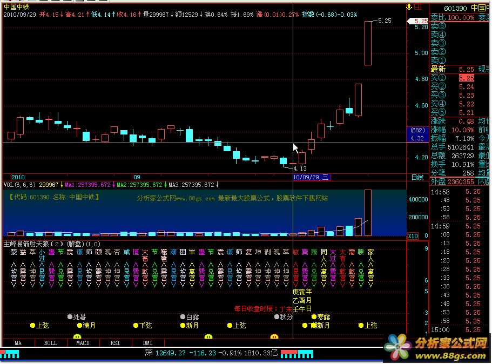Image resolution: width=492 pixels, height=364 pixels.
Task: Click the 4.13 low price annotation
Action: [300, 169]
